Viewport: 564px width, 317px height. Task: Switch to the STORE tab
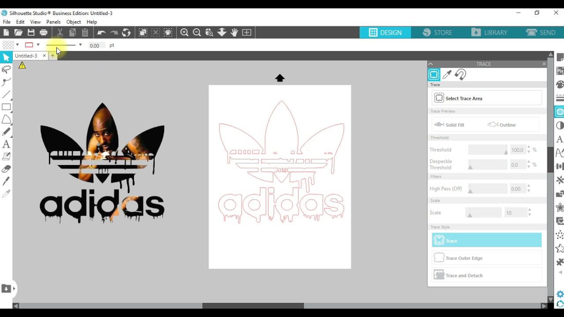437,33
